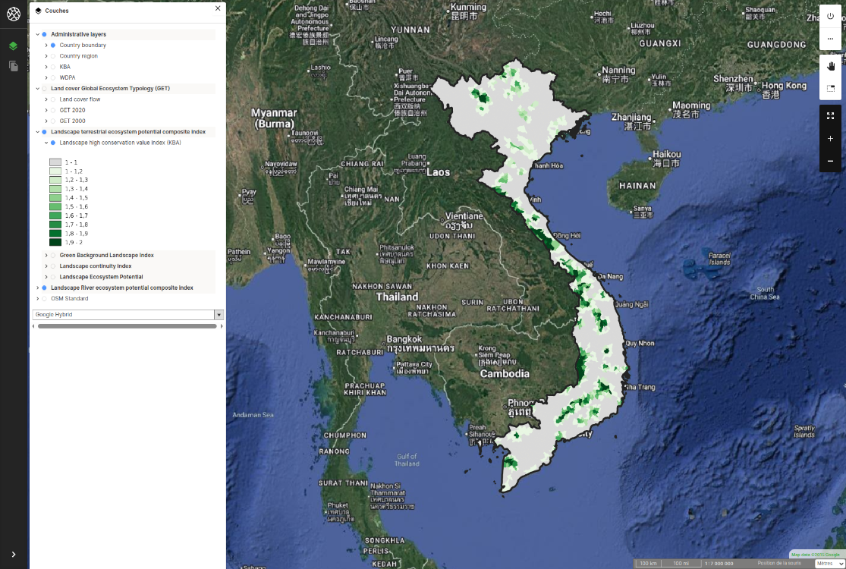
Task: Click the Green Background Landscape Index entry
Action: pos(105,255)
